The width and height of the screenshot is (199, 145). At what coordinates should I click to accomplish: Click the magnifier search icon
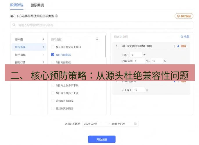click(x=14, y=25)
